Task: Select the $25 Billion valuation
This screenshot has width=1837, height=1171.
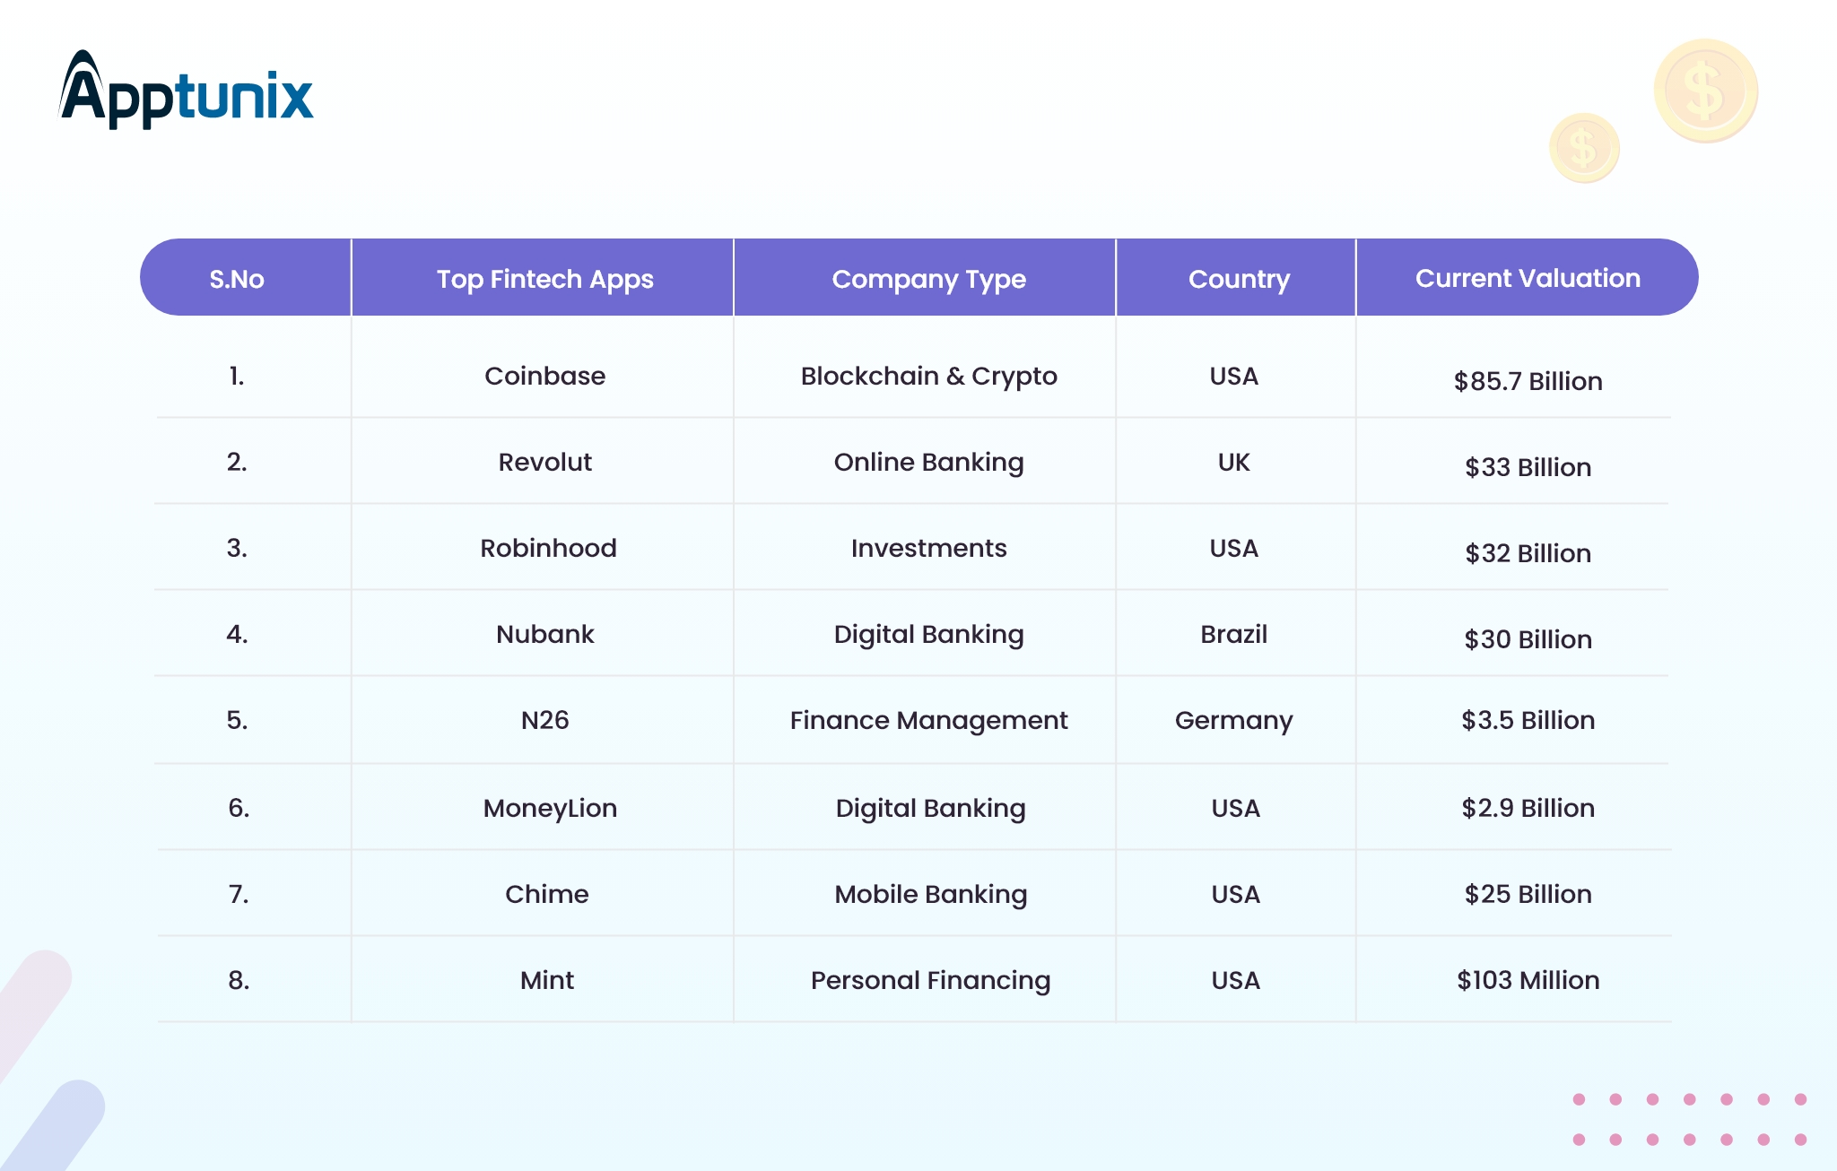Action: [1528, 894]
